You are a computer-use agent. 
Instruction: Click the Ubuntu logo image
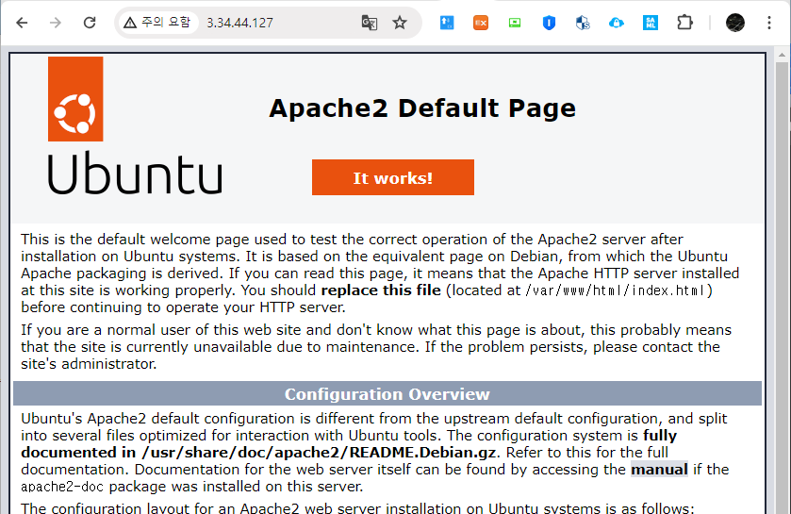pyautogui.click(x=135, y=126)
